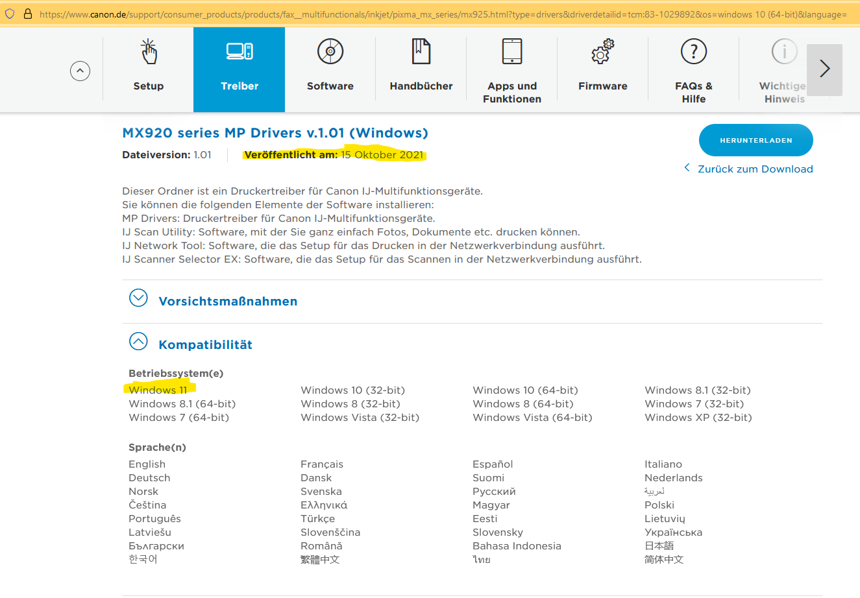Click the FAQs & Hilfe question mark icon

point(694,51)
